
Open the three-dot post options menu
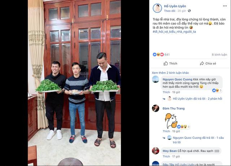click(225, 6)
